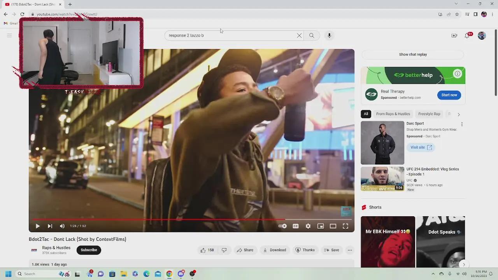
Task: Search with your voice microphone
Action: click(x=329, y=35)
